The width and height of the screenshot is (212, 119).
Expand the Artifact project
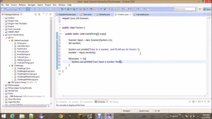click(4, 18)
